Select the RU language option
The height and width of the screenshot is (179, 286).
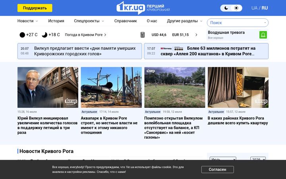(x=265, y=8)
